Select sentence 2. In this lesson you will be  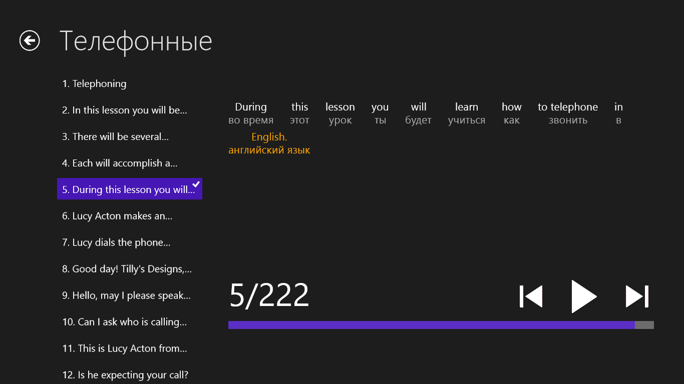coord(130,110)
